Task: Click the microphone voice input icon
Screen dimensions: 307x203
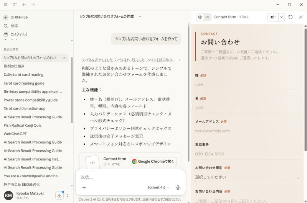Action: [x=178, y=187]
